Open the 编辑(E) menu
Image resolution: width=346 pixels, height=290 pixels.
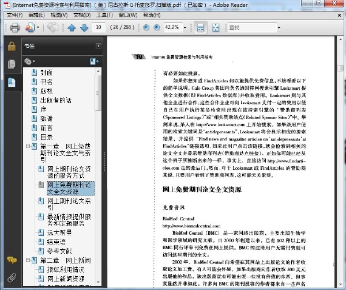(x=36, y=15)
